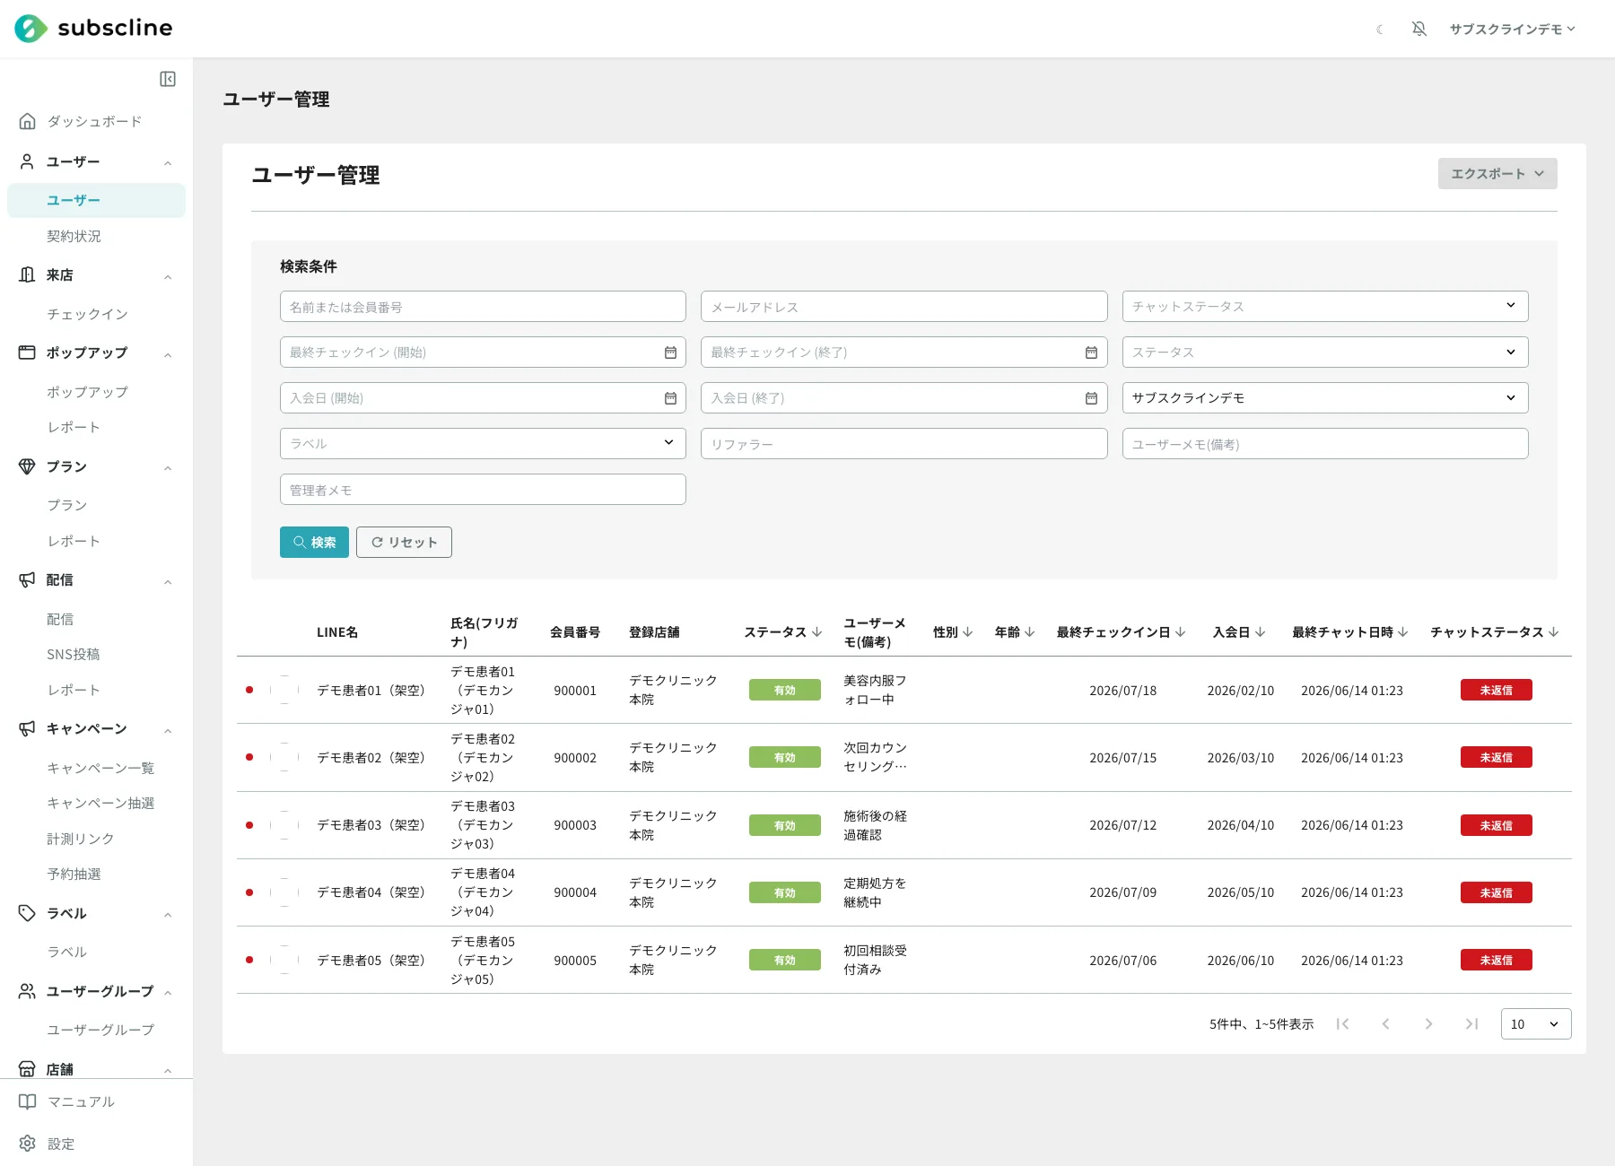The image size is (1615, 1166).
Task: Open calendar picker for 入会日 (開始)
Action: [670, 398]
